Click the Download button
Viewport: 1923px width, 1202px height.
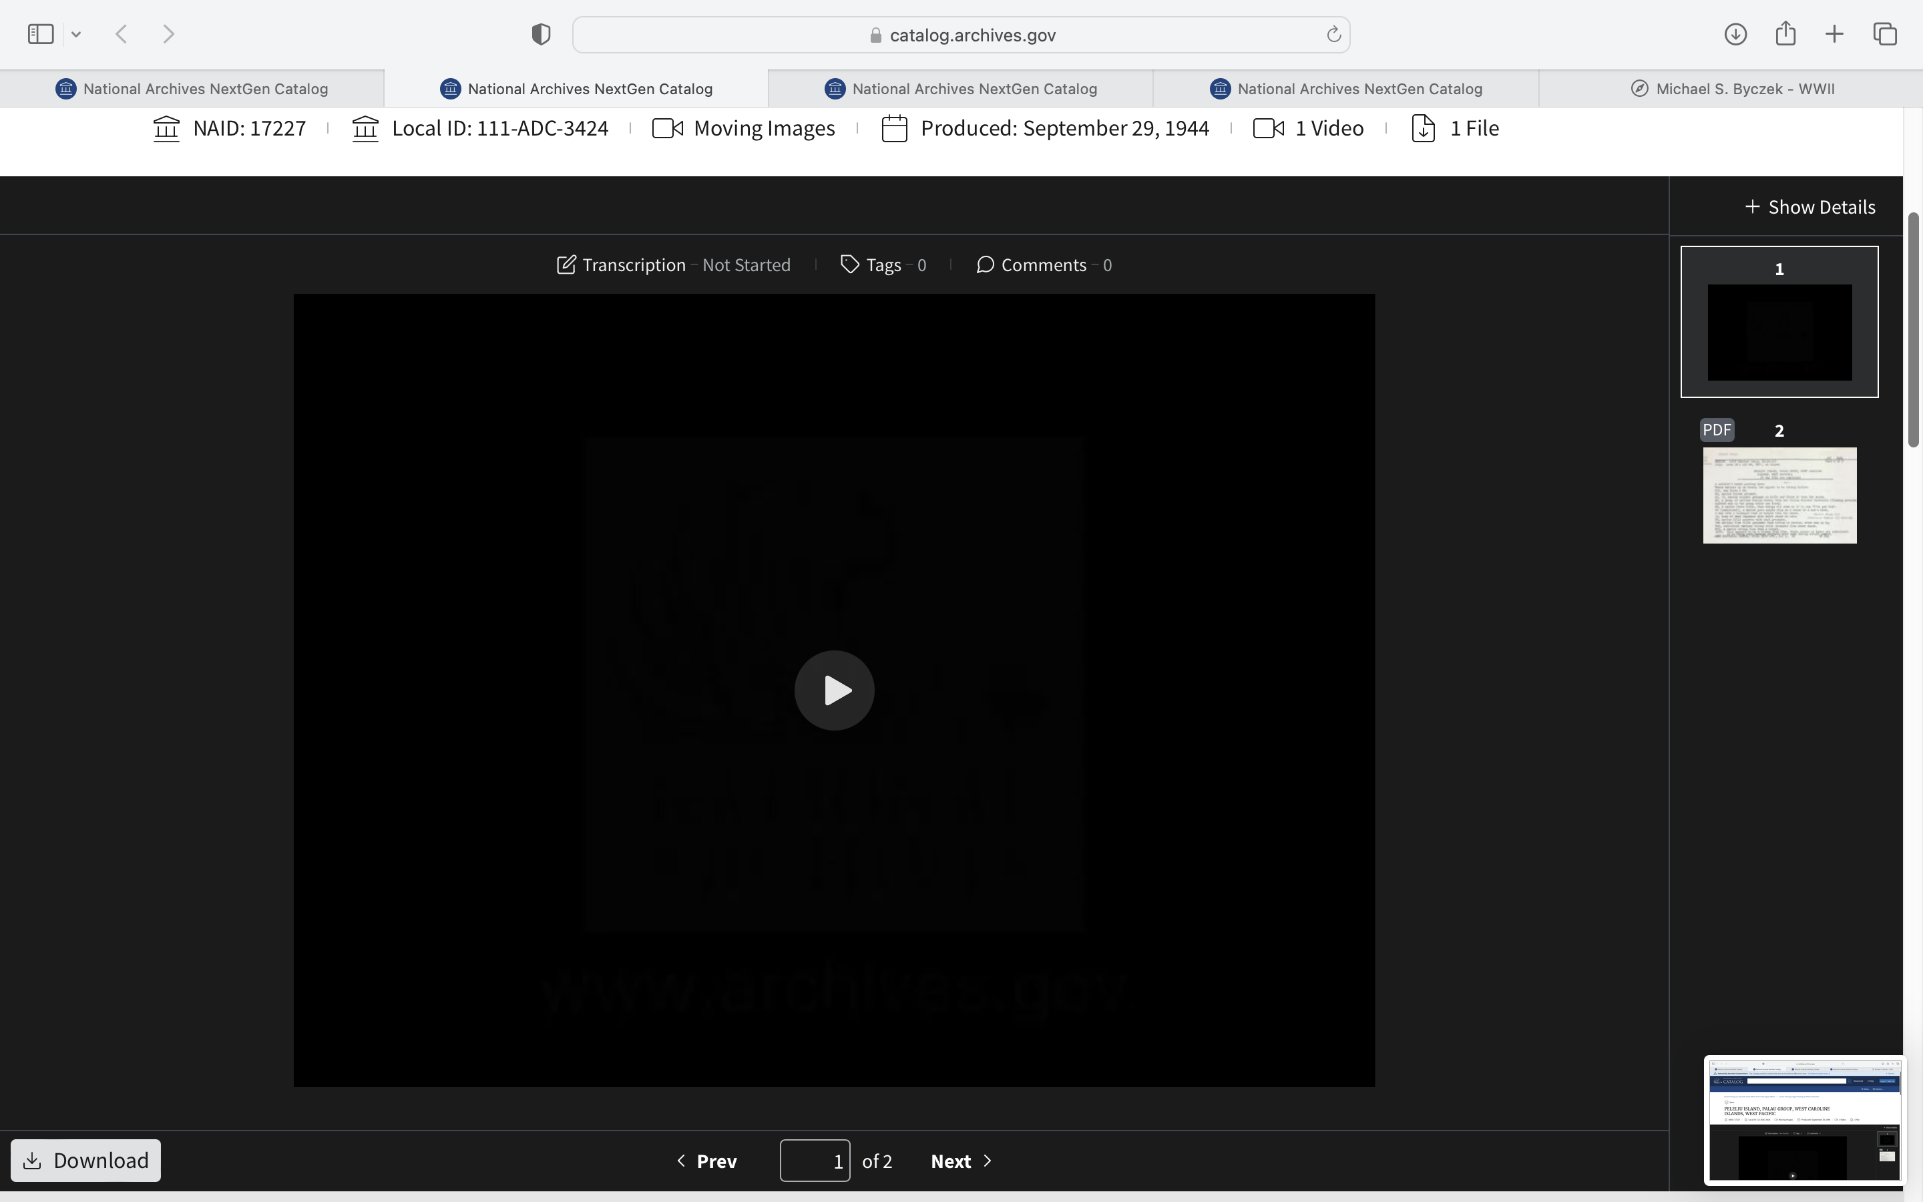point(86,1161)
